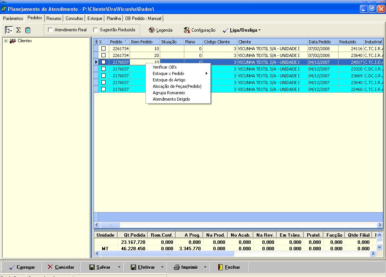Open the Legenda legend
Viewport: 386px width, 277px height.
[x=161, y=30]
